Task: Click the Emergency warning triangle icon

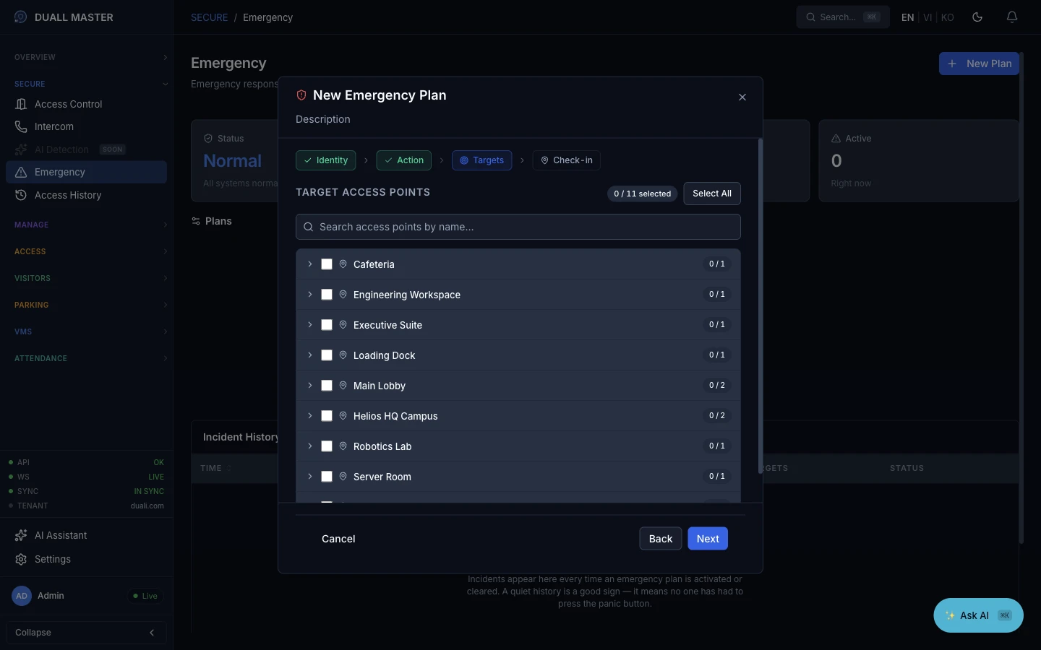Action: 21,172
